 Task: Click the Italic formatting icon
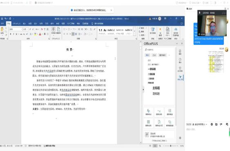coord(13,34)
